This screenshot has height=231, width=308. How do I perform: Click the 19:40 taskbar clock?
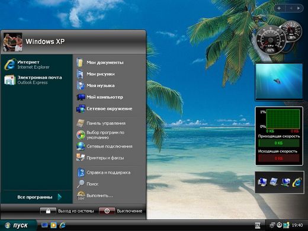pos(297,225)
